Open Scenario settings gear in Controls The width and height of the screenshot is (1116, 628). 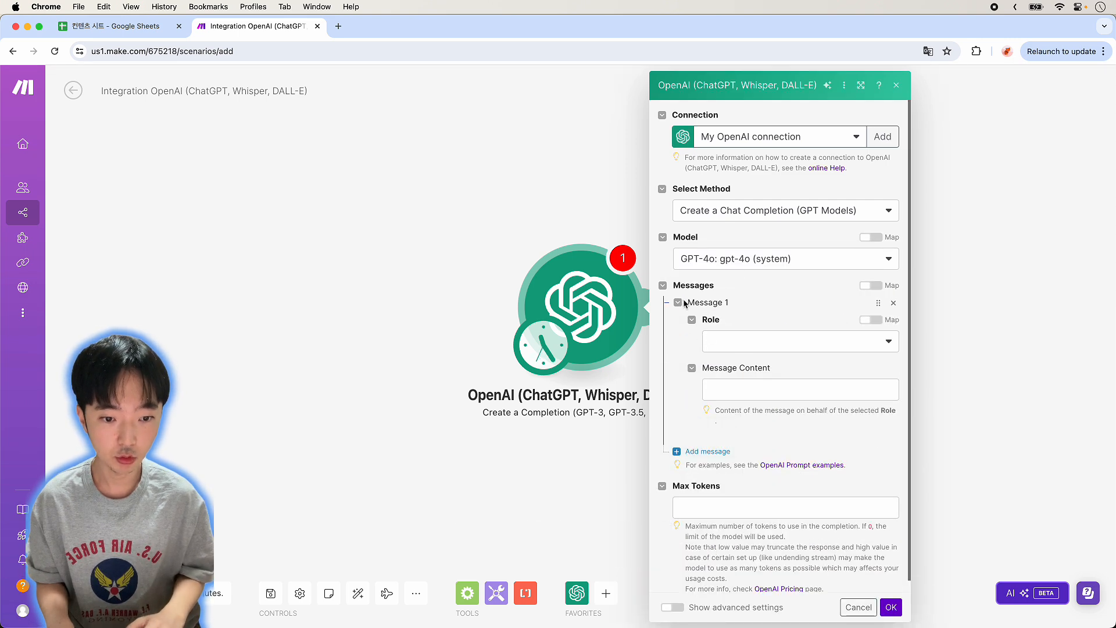click(x=299, y=593)
